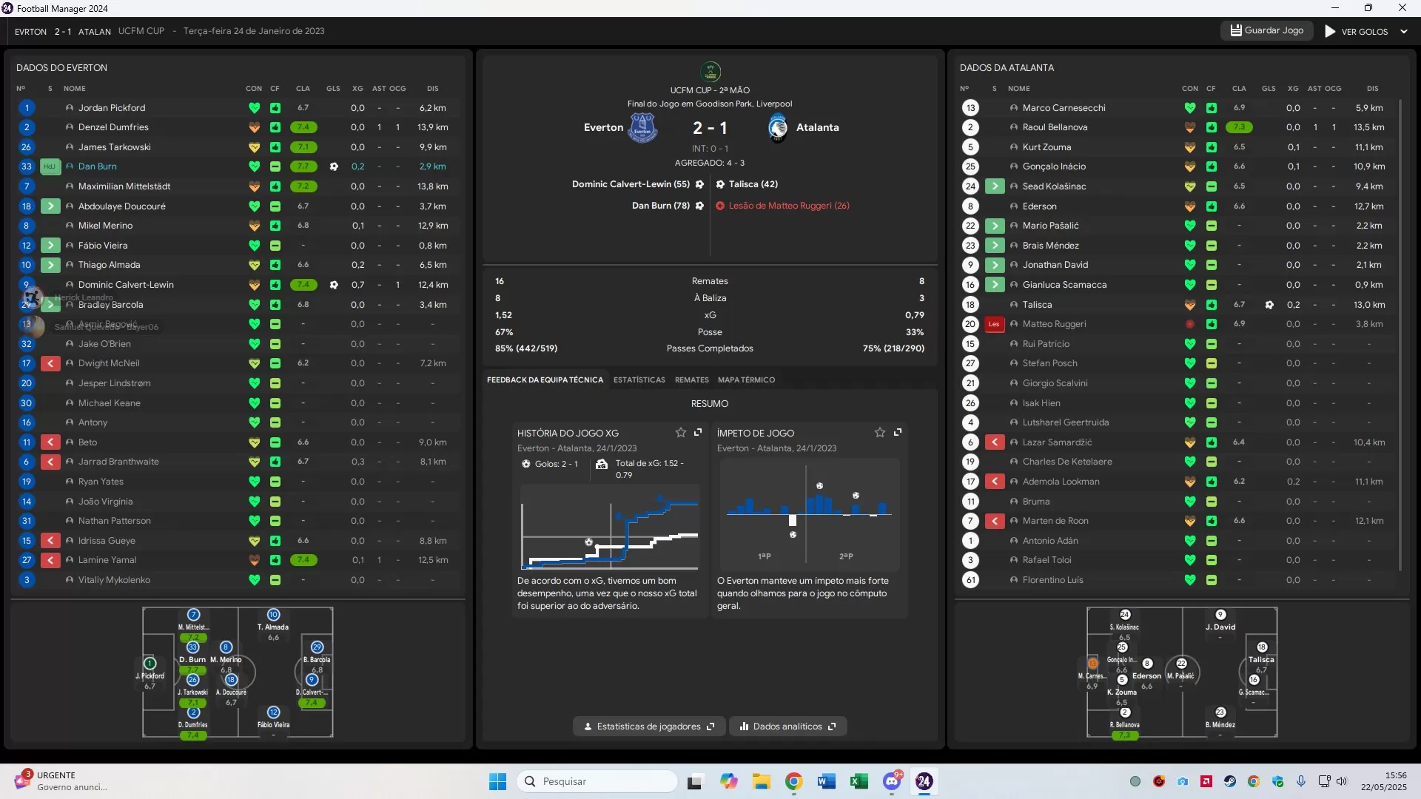Open Discord from the taskbar
The height and width of the screenshot is (799, 1421).
point(892,781)
